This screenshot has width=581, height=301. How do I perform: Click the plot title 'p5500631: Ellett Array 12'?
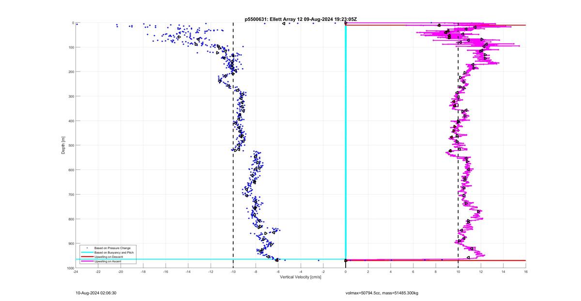[x=273, y=19]
